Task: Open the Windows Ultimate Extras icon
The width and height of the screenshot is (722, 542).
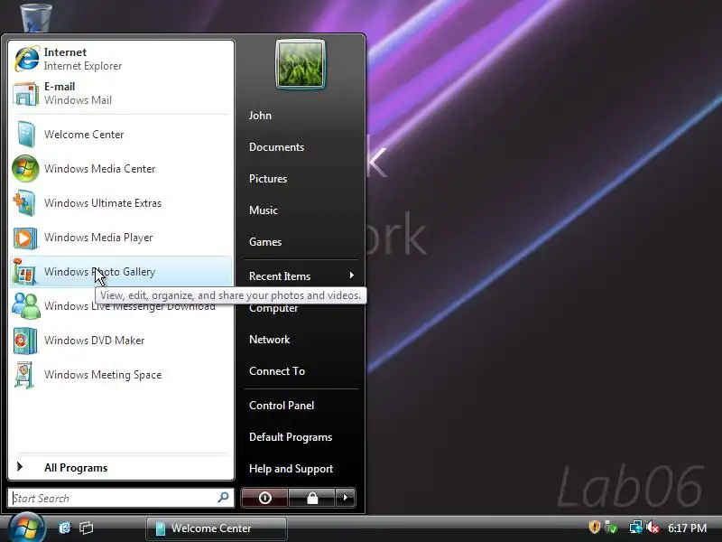Action: point(25,202)
